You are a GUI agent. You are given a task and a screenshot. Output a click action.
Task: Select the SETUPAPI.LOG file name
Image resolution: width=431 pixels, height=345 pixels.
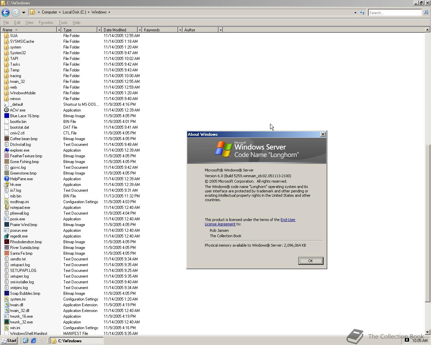point(23,271)
